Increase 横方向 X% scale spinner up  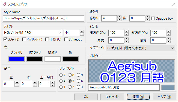pos(126,31)
